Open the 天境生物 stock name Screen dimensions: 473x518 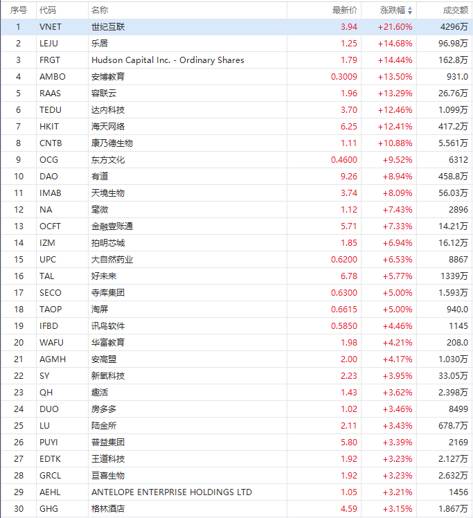coord(108,193)
